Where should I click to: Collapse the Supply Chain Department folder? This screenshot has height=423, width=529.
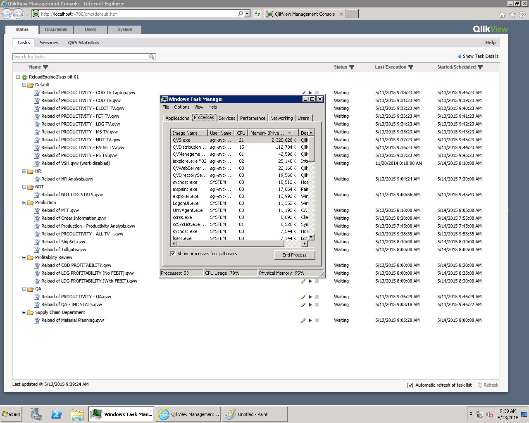(x=24, y=312)
